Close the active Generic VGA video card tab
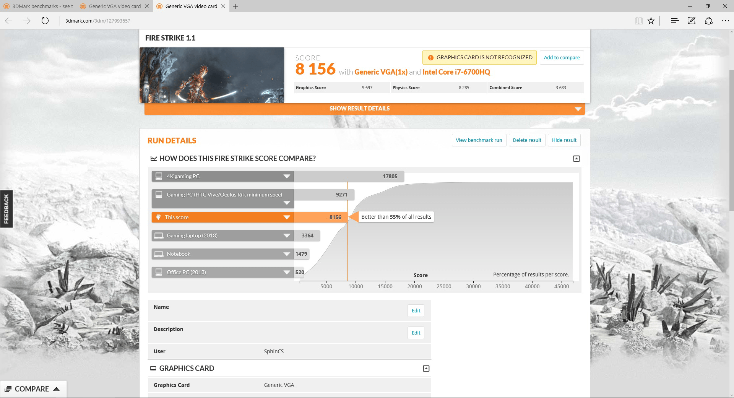The height and width of the screenshot is (398, 734). click(223, 6)
